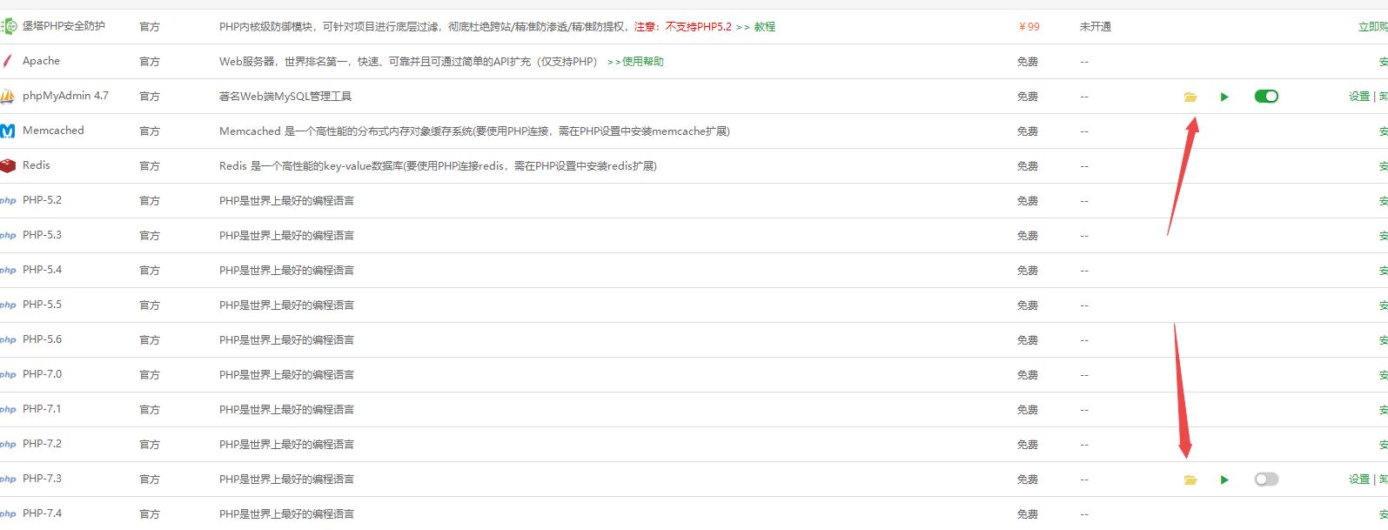Click the php logo beside PHP-5.2
The height and width of the screenshot is (530, 1388).
point(8,201)
